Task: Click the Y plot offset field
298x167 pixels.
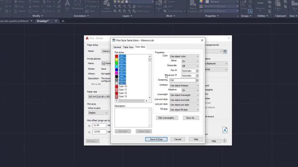Action: pyautogui.click(x=99, y=132)
